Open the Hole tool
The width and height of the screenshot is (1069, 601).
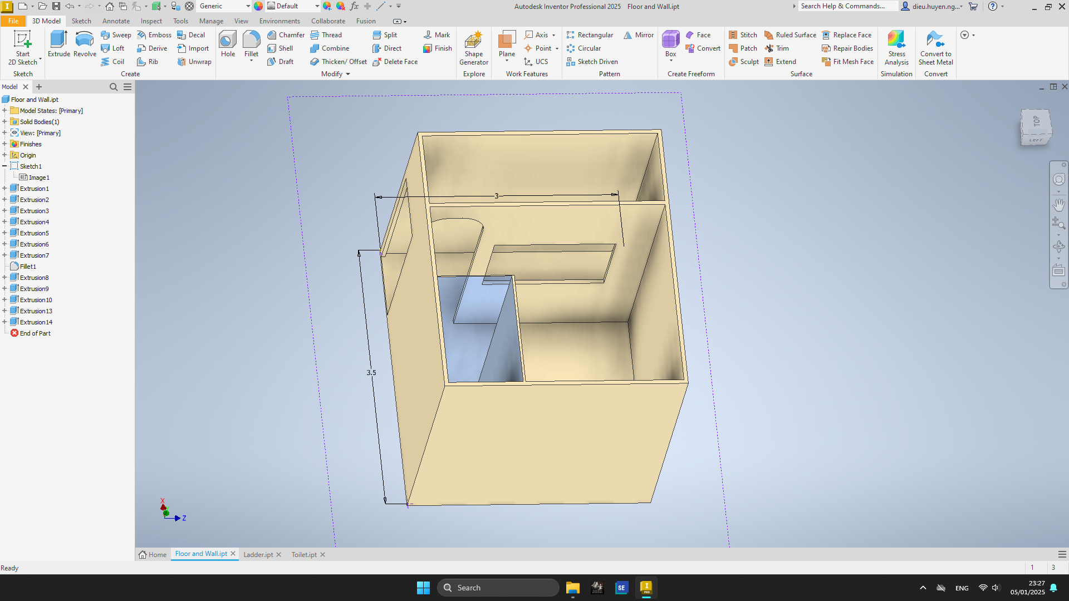tap(228, 44)
